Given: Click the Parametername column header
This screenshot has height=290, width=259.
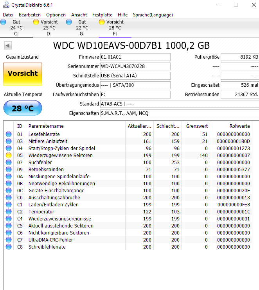Looking at the screenshot, I should coord(76,126).
